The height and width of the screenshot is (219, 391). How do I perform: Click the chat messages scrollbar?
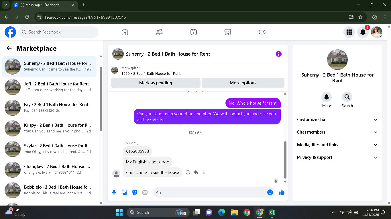coord(285,160)
